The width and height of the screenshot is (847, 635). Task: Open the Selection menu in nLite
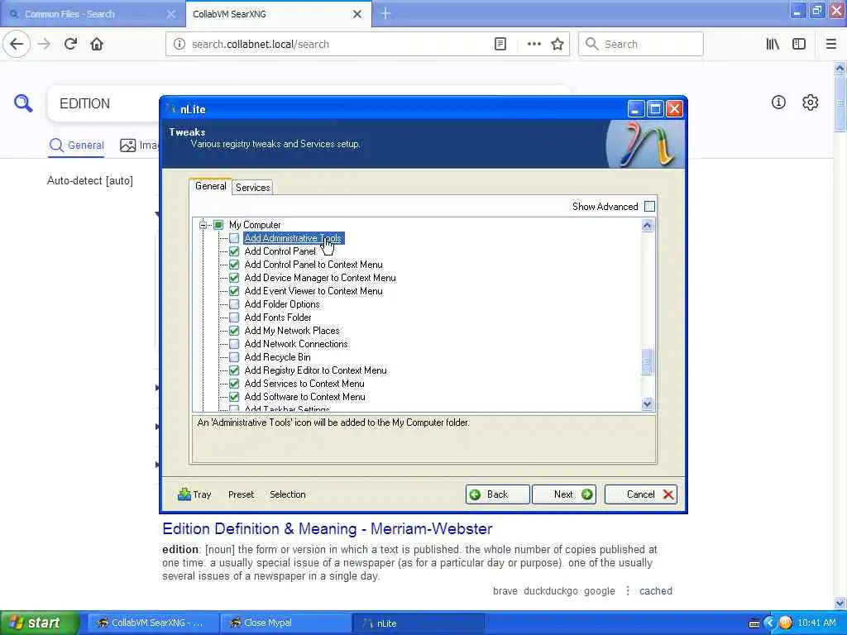tap(287, 494)
